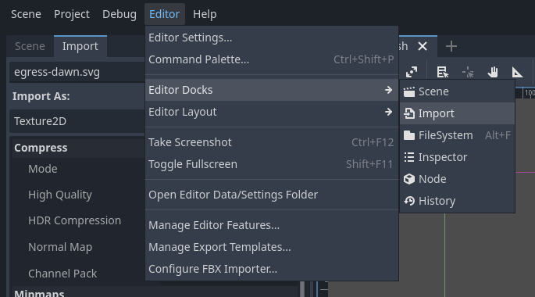535x297 pixels.
Task: Select the Ruler tool
Action: 518,72
